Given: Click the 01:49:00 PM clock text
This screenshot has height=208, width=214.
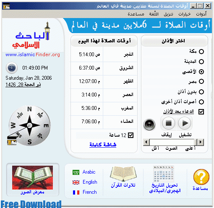Looking at the screenshot, I should (35, 68).
